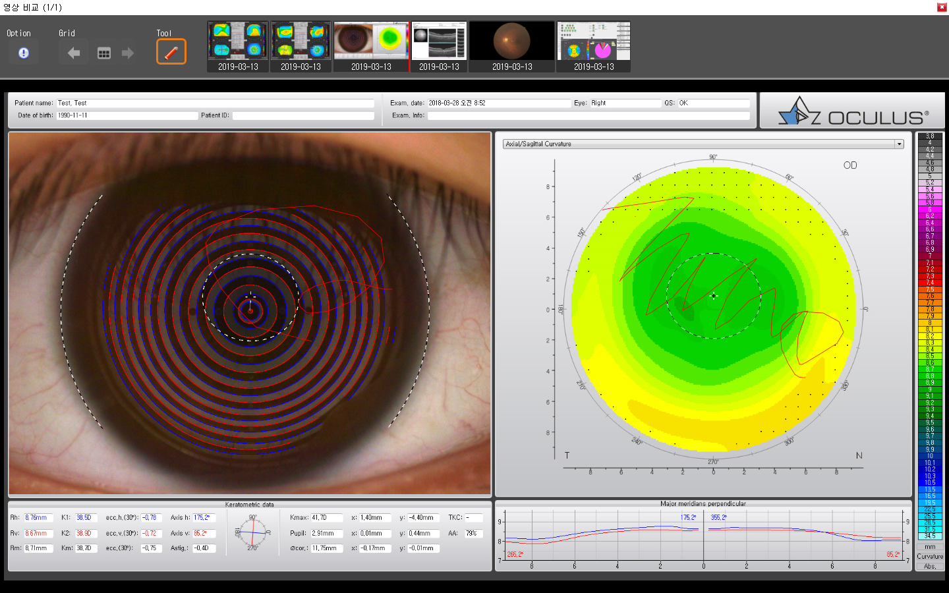
Task: Go to previous grid page arrow
Action: coord(74,53)
